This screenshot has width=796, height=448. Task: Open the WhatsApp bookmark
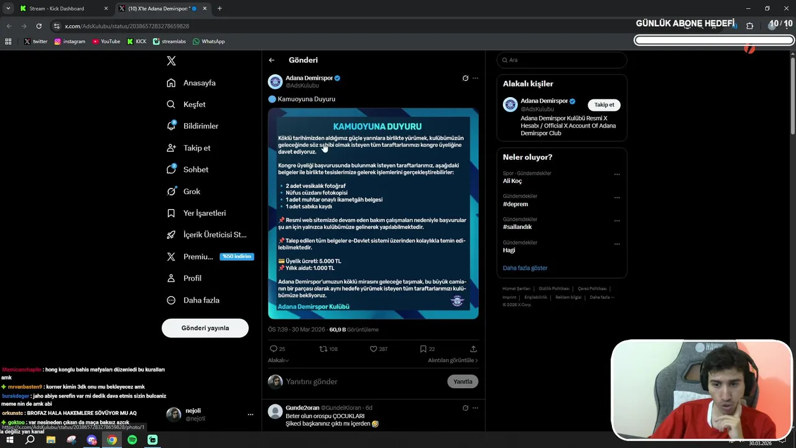209,42
